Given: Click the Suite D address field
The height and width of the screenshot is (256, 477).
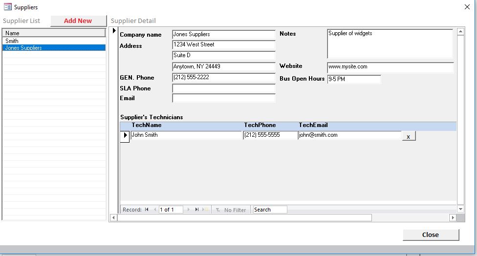Looking at the screenshot, I should point(224,55).
